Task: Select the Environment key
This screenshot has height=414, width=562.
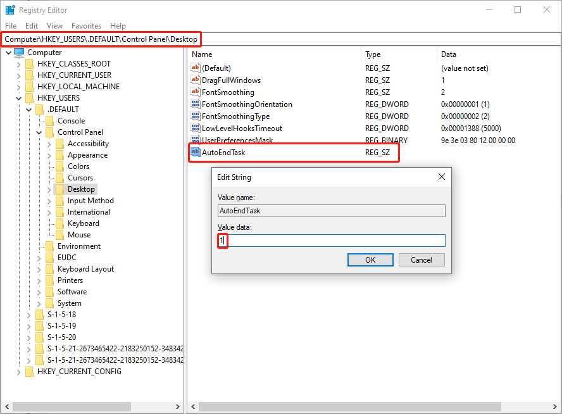Action: click(x=79, y=246)
